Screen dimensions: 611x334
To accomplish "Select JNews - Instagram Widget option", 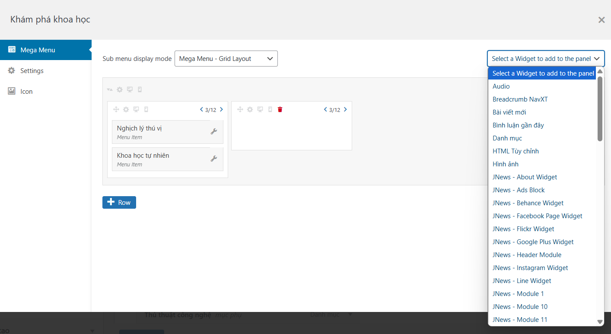I will click(x=542, y=268).
